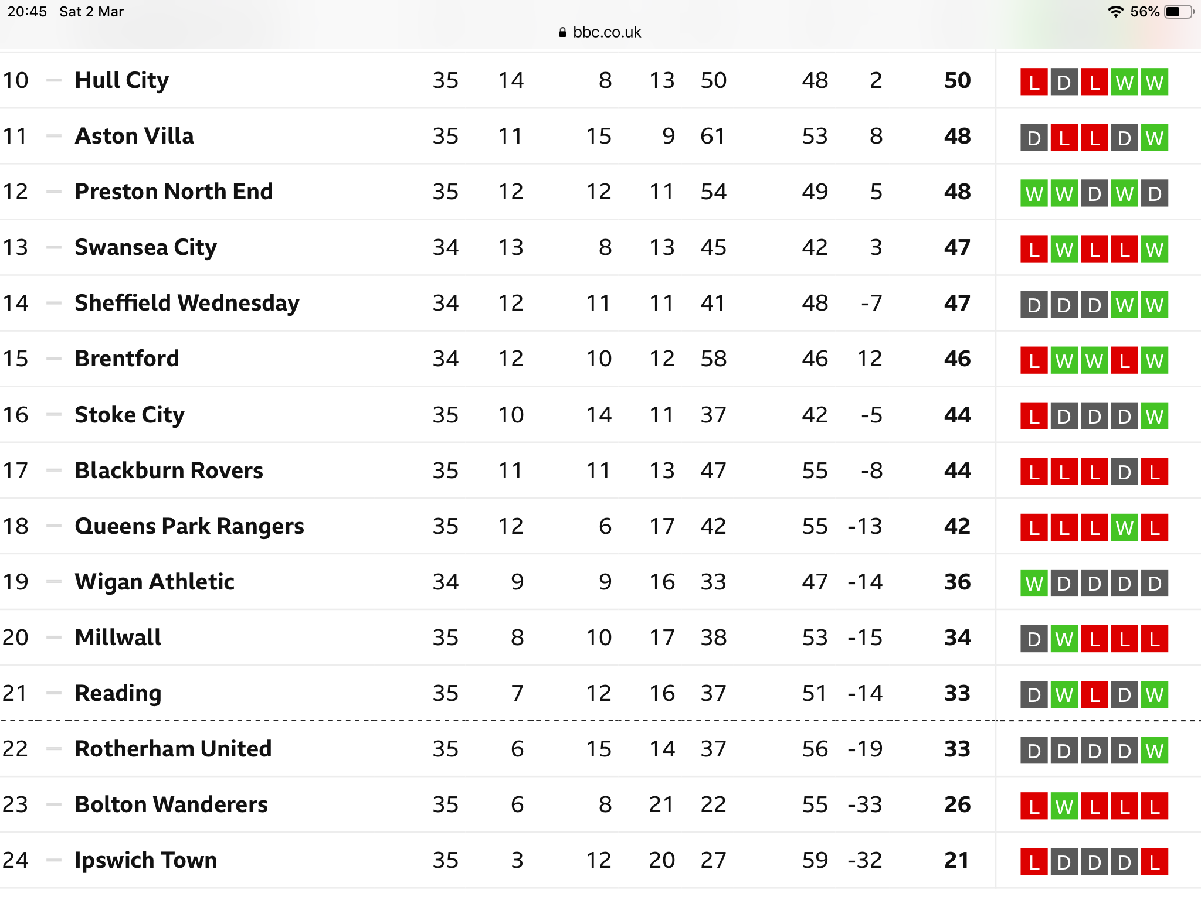
Task: Click Preston North End's first green W badge
Action: [x=1034, y=193]
